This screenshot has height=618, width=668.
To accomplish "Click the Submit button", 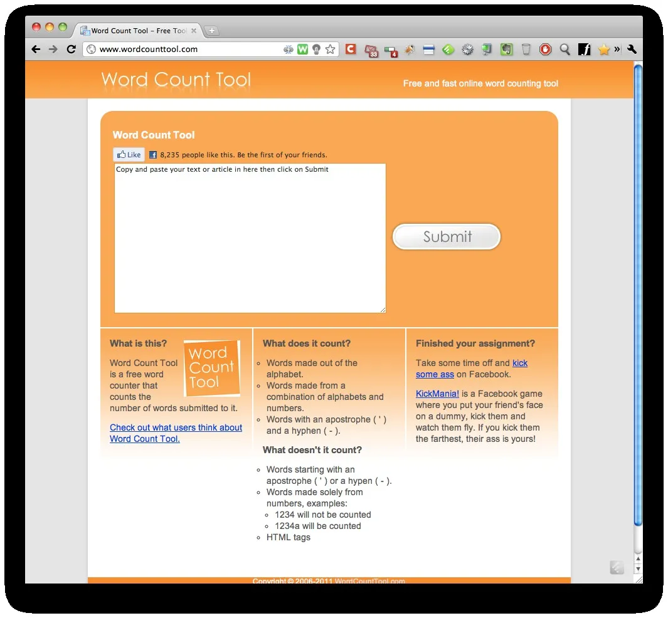I will (447, 237).
